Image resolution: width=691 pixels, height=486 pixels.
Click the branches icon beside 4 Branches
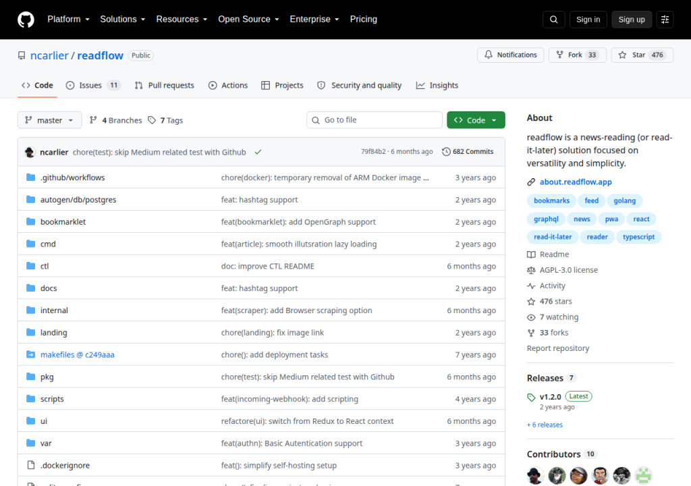tap(93, 120)
